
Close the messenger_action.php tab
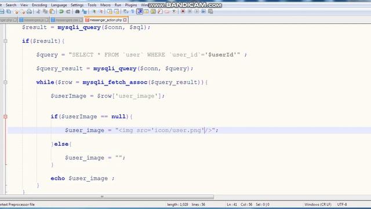tap(125, 20)
